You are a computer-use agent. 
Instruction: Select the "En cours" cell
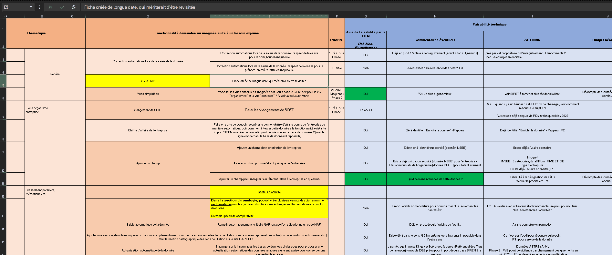click(x=366, y=110)
